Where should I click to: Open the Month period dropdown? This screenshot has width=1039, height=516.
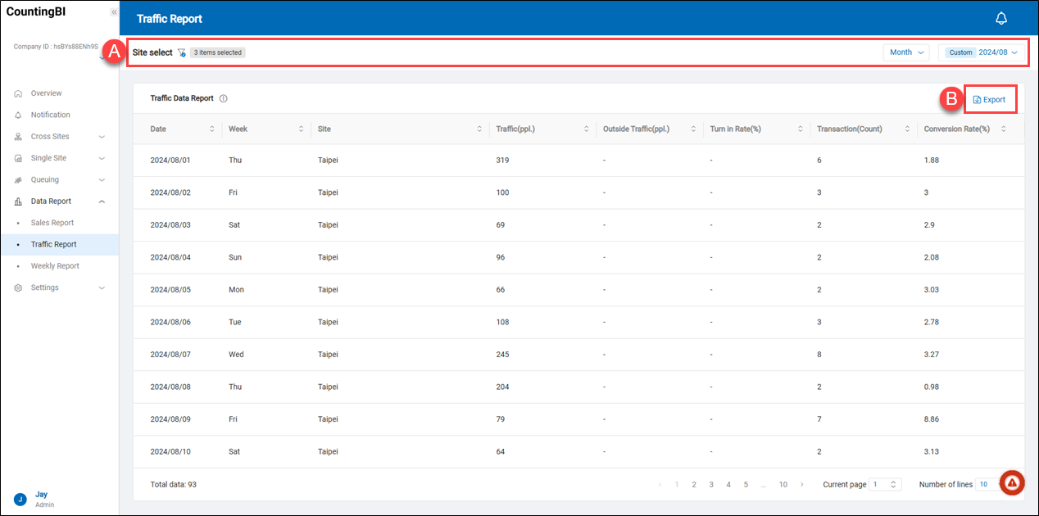point(906,52)
